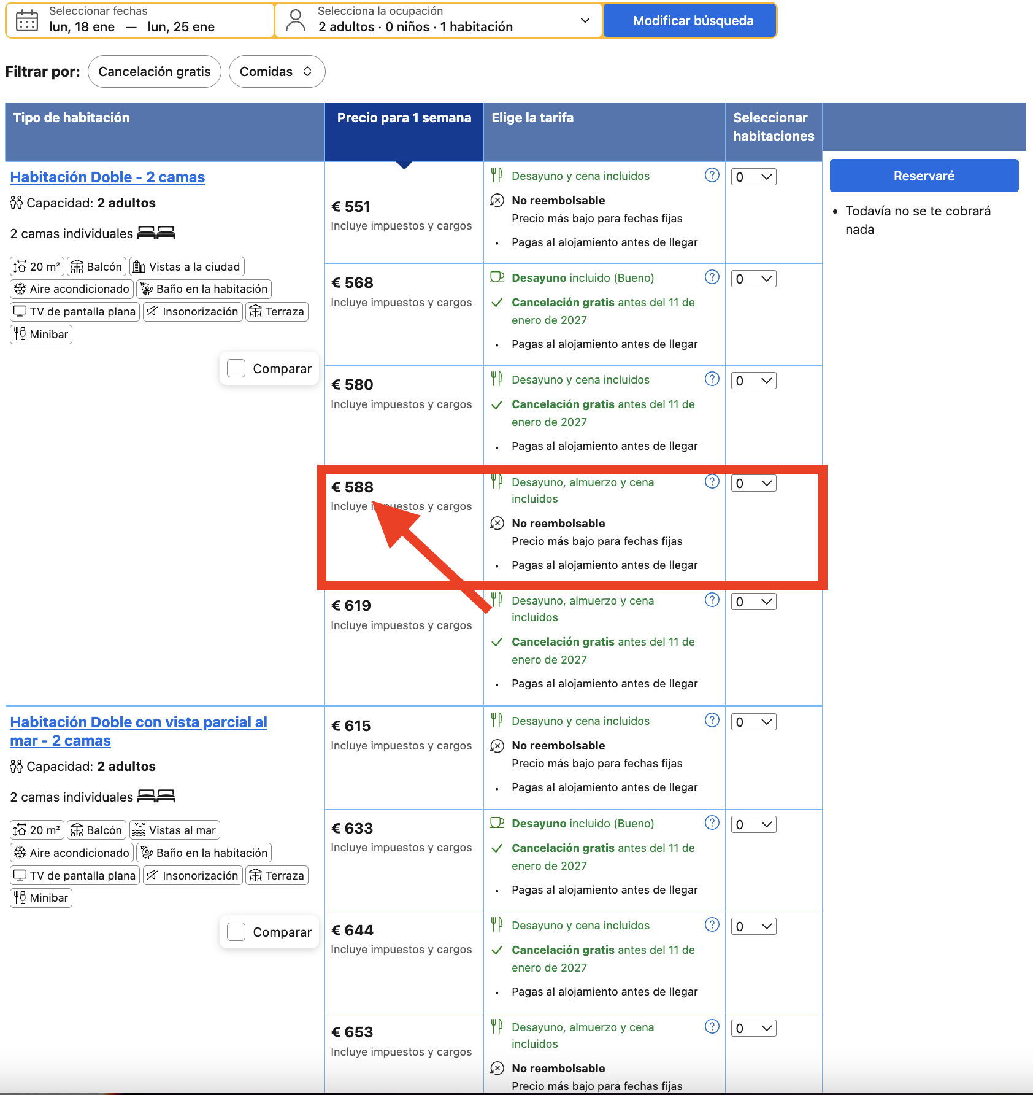Image resolution: width=1033 pixels, height=1095 pixels.
Task: Click the person icon in occupancy selector
Action: (x=296, y=20)
